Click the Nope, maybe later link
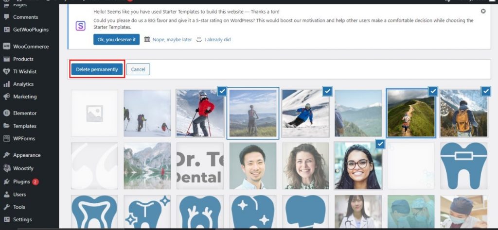The width and height of the screenshot is (498, 230). click(x=172, y=40)
